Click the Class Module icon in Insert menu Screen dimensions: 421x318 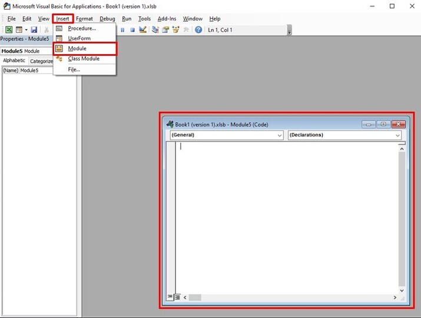coord(59,58)
